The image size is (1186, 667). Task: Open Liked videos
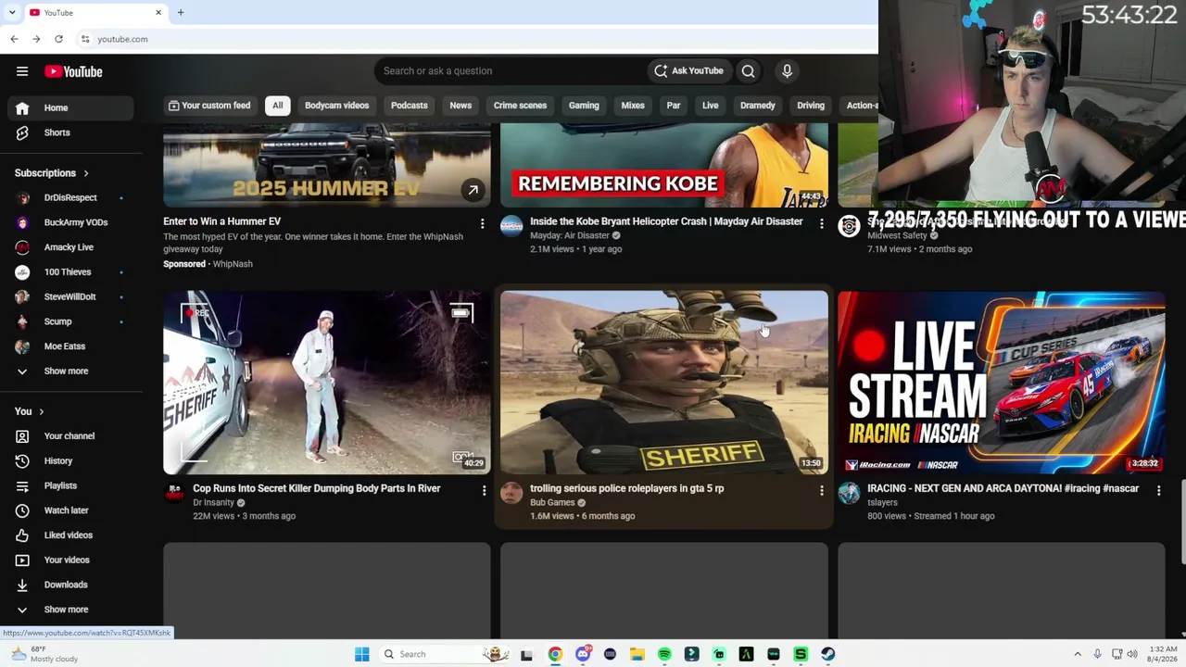pyautogui.click(x=70, y=535)
